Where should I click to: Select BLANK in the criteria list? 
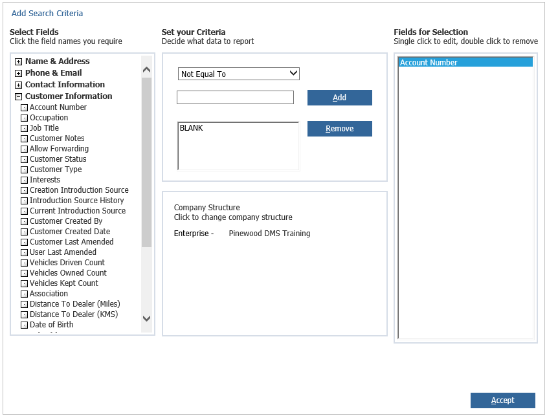pyautogui.click(x=191, y=128)
